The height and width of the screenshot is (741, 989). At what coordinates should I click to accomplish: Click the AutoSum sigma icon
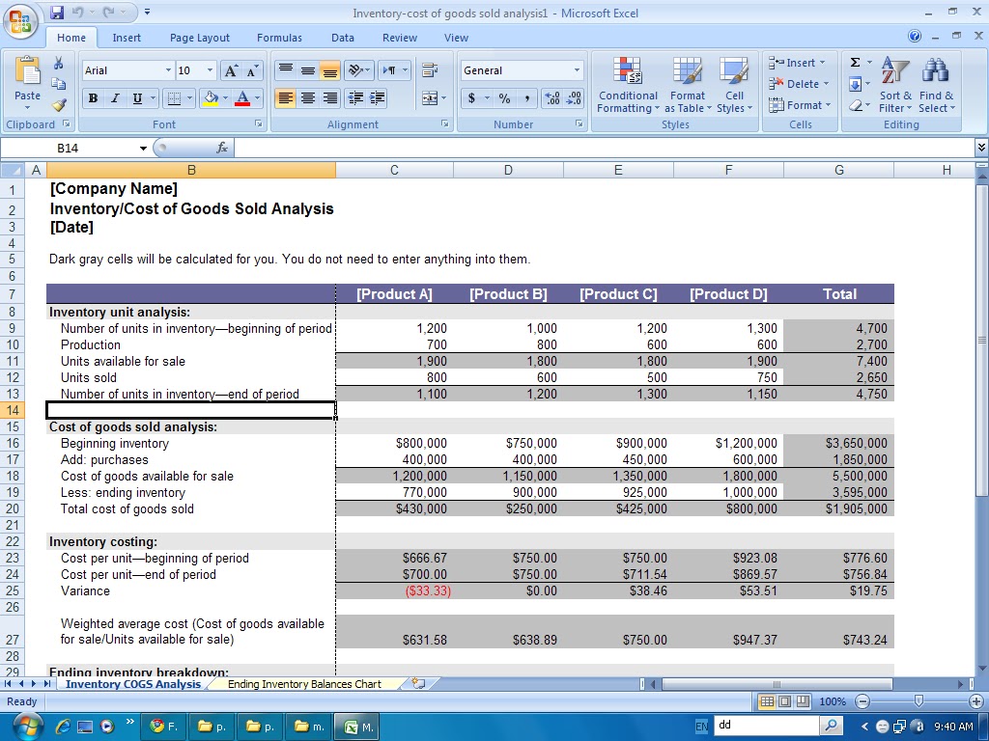tap(854, 62)
